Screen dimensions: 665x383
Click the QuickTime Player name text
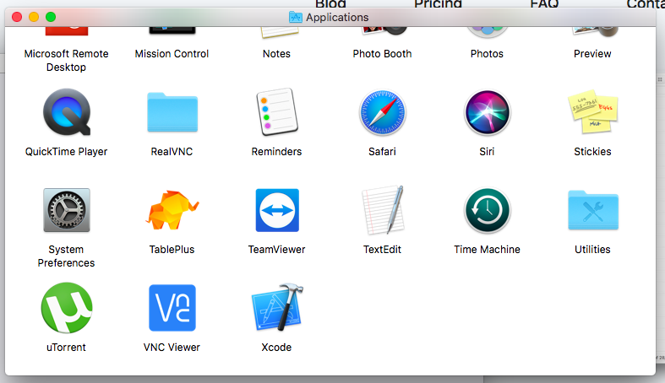(66, 152)
